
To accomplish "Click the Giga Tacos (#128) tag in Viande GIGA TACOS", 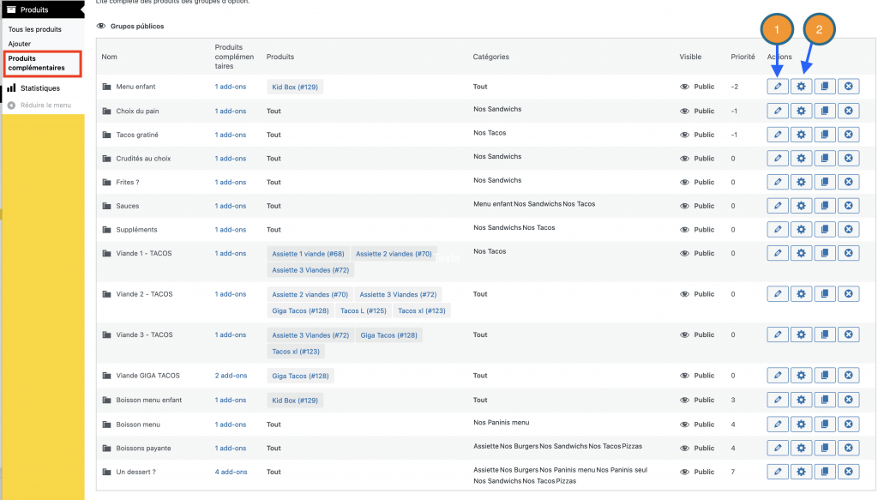I will pos(300,376).
